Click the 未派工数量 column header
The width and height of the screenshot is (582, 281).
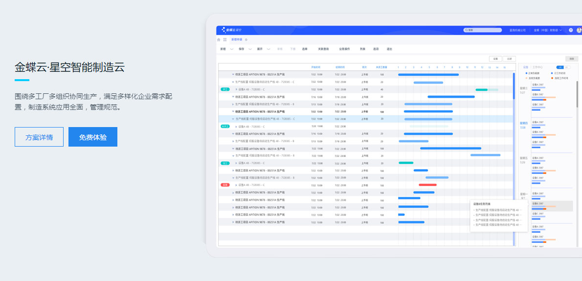(381, 67)
